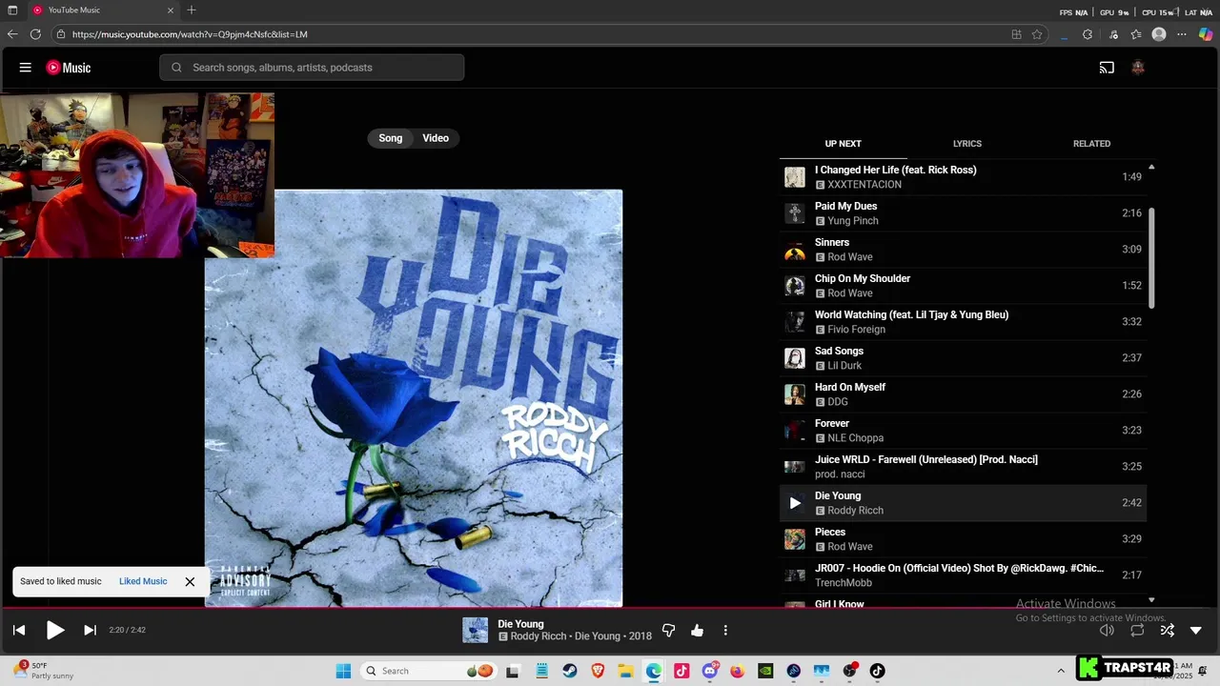Open browser settings and more menu
The width and height of the screenshot is (1220, 686).
(1182, 34)
